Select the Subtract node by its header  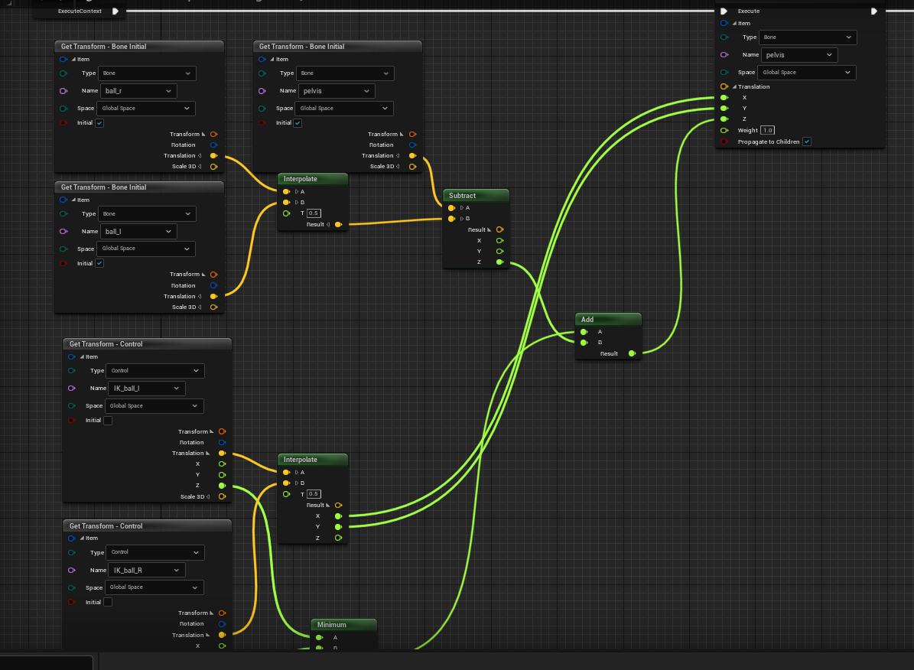[474, 195]
